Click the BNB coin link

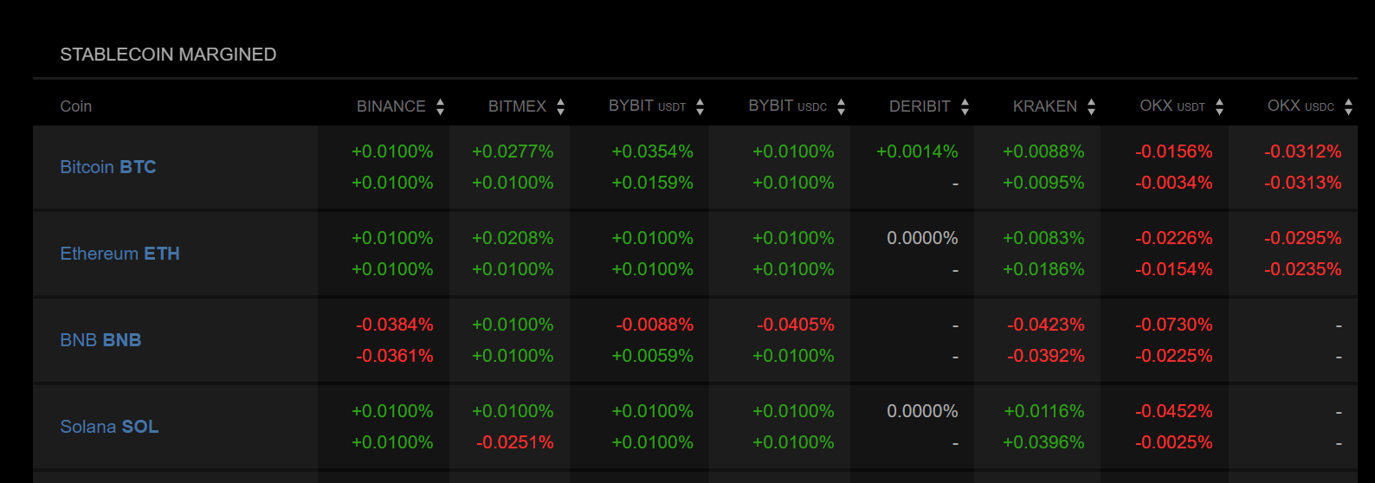100,340
